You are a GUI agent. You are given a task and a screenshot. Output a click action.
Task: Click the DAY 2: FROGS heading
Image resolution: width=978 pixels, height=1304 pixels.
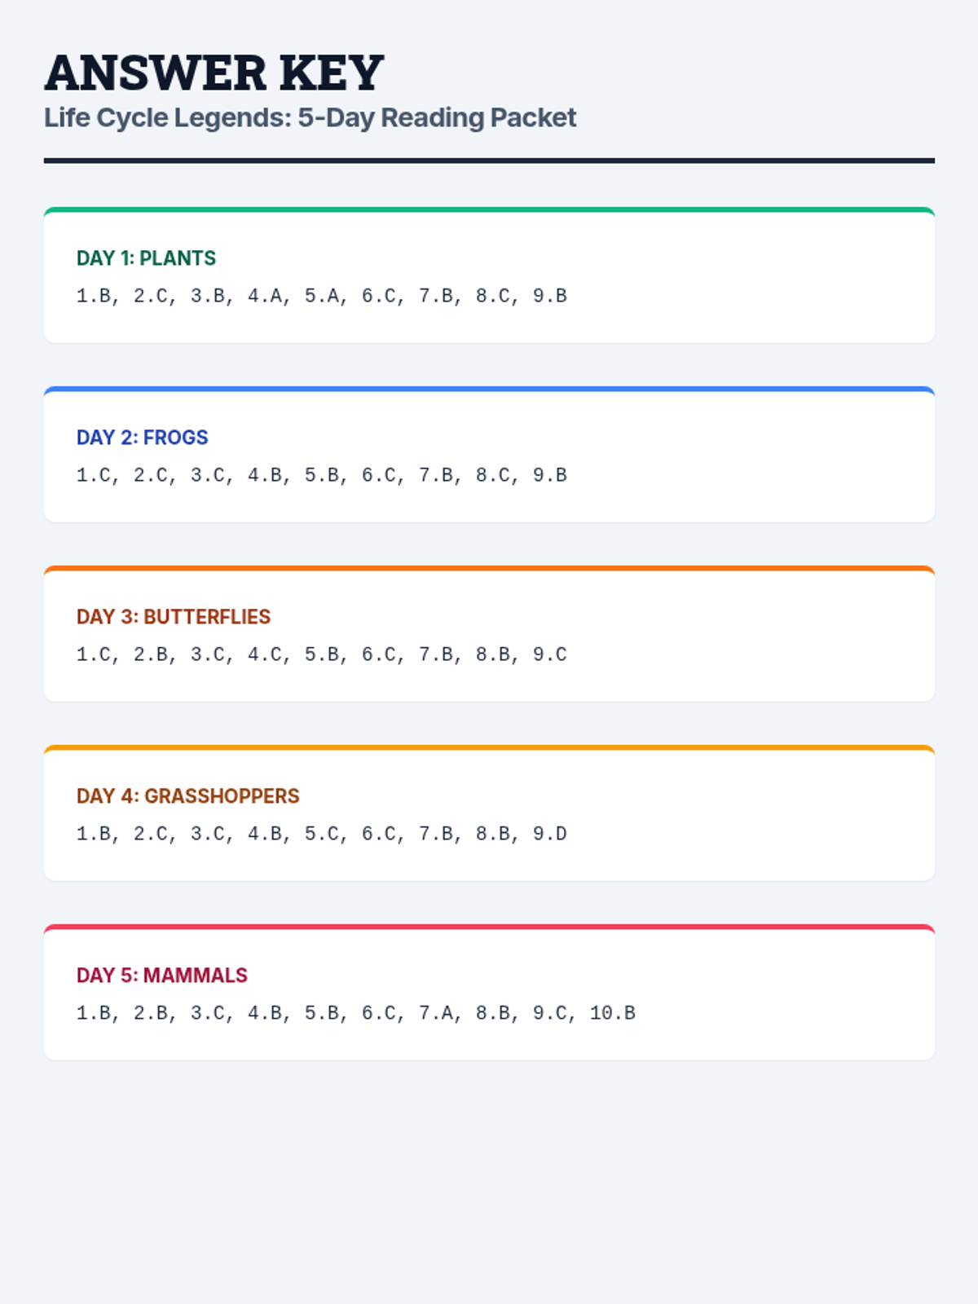142,438
